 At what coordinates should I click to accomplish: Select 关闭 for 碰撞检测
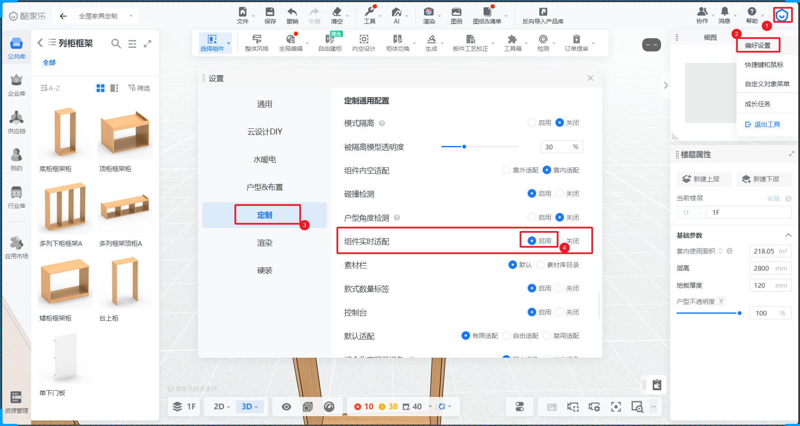click(x=560, y=194)
